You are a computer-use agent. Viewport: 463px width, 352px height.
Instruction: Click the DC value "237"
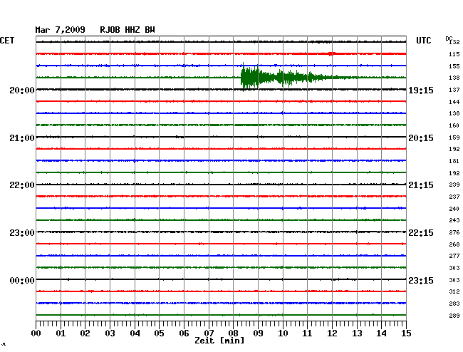click(454, 197)
